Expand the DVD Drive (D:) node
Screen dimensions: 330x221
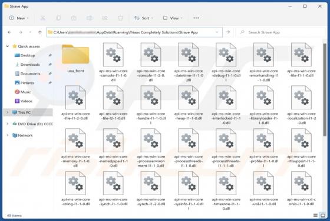pos(7,124)
